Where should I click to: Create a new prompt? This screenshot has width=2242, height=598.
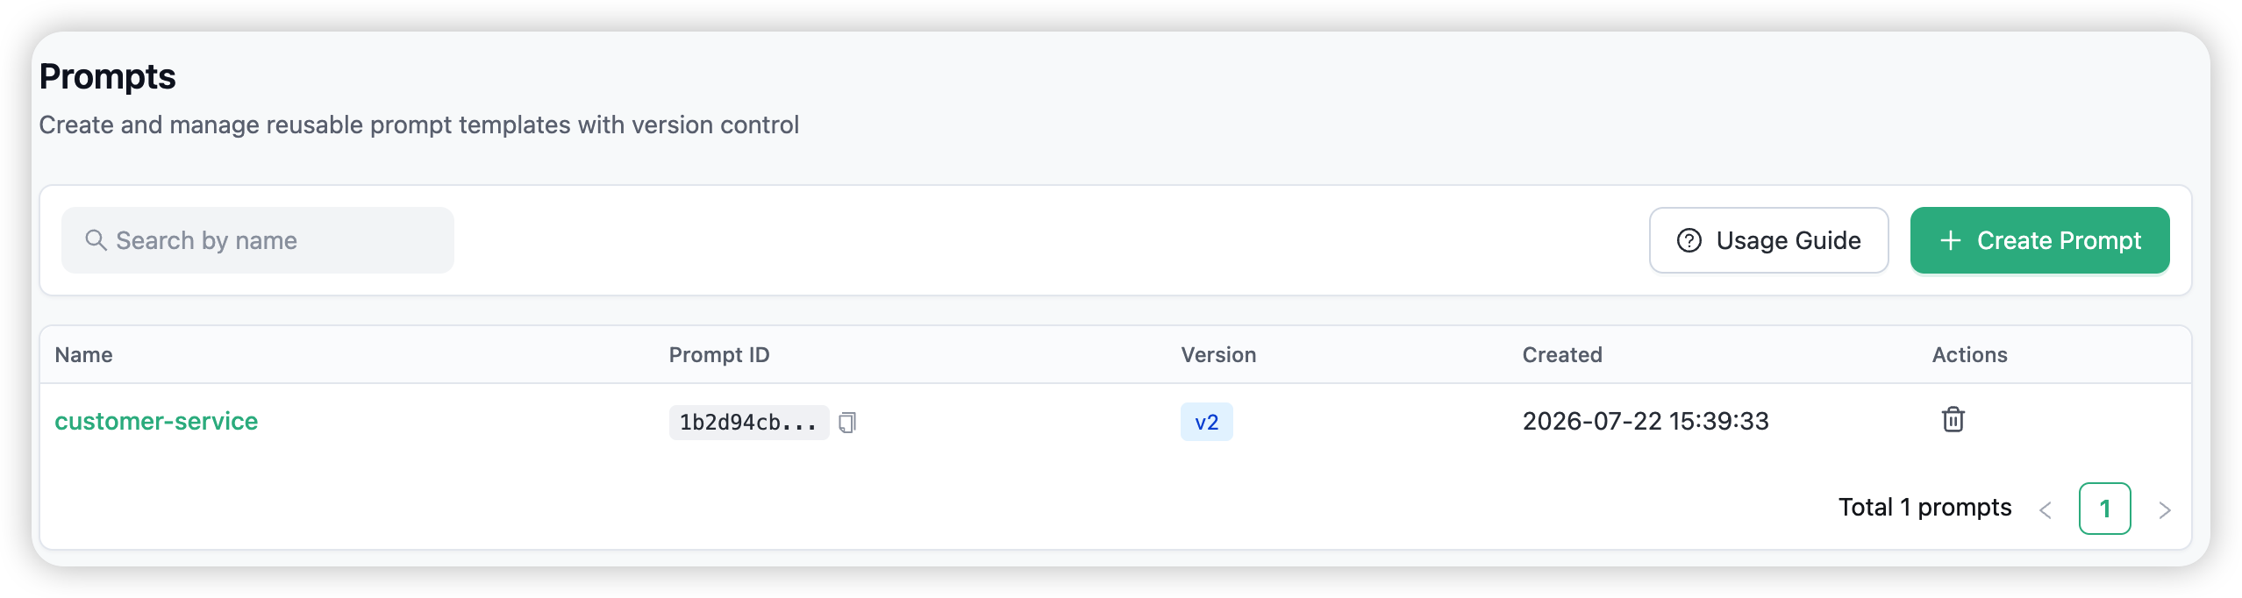[x=2039, y=240]
